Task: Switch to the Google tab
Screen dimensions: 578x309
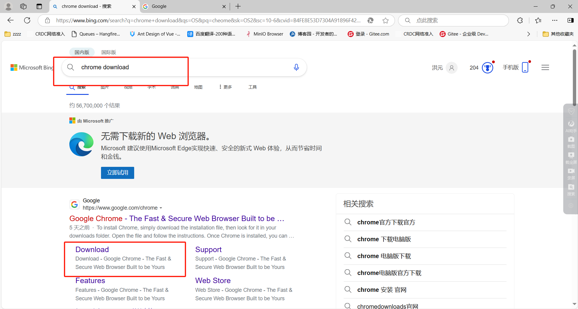Action: [x=185, y=6]
